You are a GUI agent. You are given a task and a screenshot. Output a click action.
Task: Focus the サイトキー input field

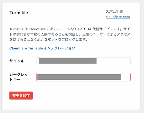coord(84,61)
